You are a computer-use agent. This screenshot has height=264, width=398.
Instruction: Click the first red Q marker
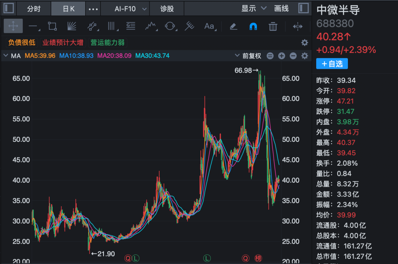click(x=128, y=258)
